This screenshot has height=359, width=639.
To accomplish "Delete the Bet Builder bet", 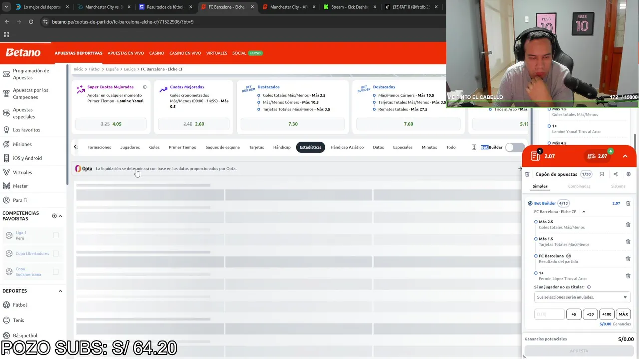I will point(628,203).
